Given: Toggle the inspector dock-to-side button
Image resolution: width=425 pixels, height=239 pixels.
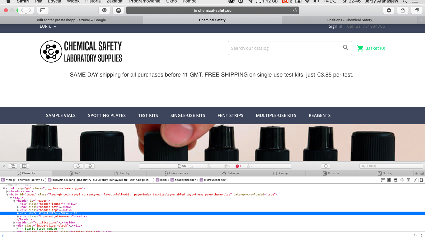Looking at the screenshot, I should (x=24, y=166).
